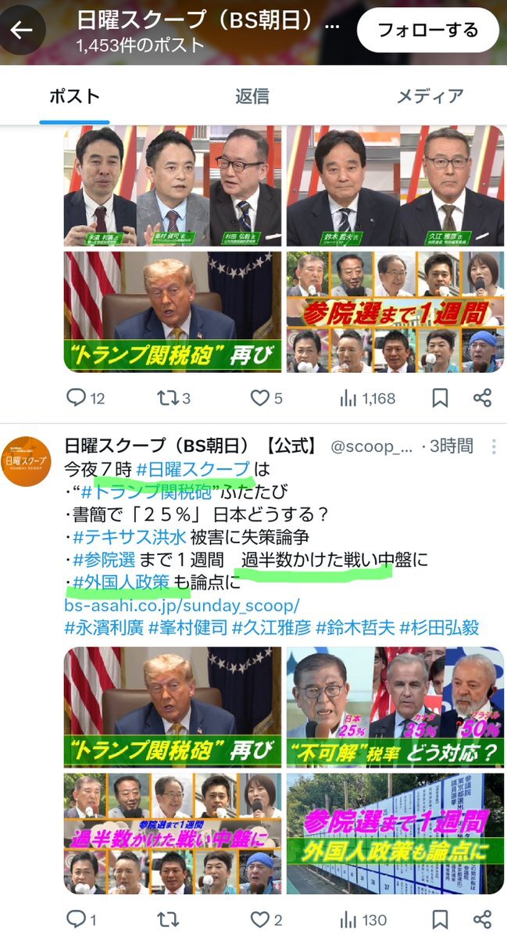Reply to first post with 12 comments
The width and height of the screenshot is (507, 938).
tap(84, 398)
